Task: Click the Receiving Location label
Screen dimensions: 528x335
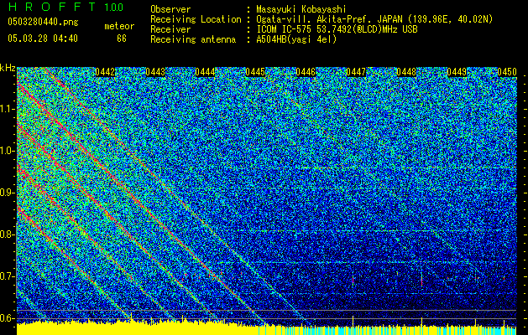Action: pos(196,19)
